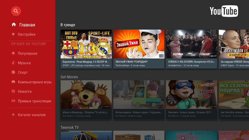Image resolution: width=249 pixels, height=140 pixels.
Task: Click the 'В тренде' section heading
Action: (68, 25)
